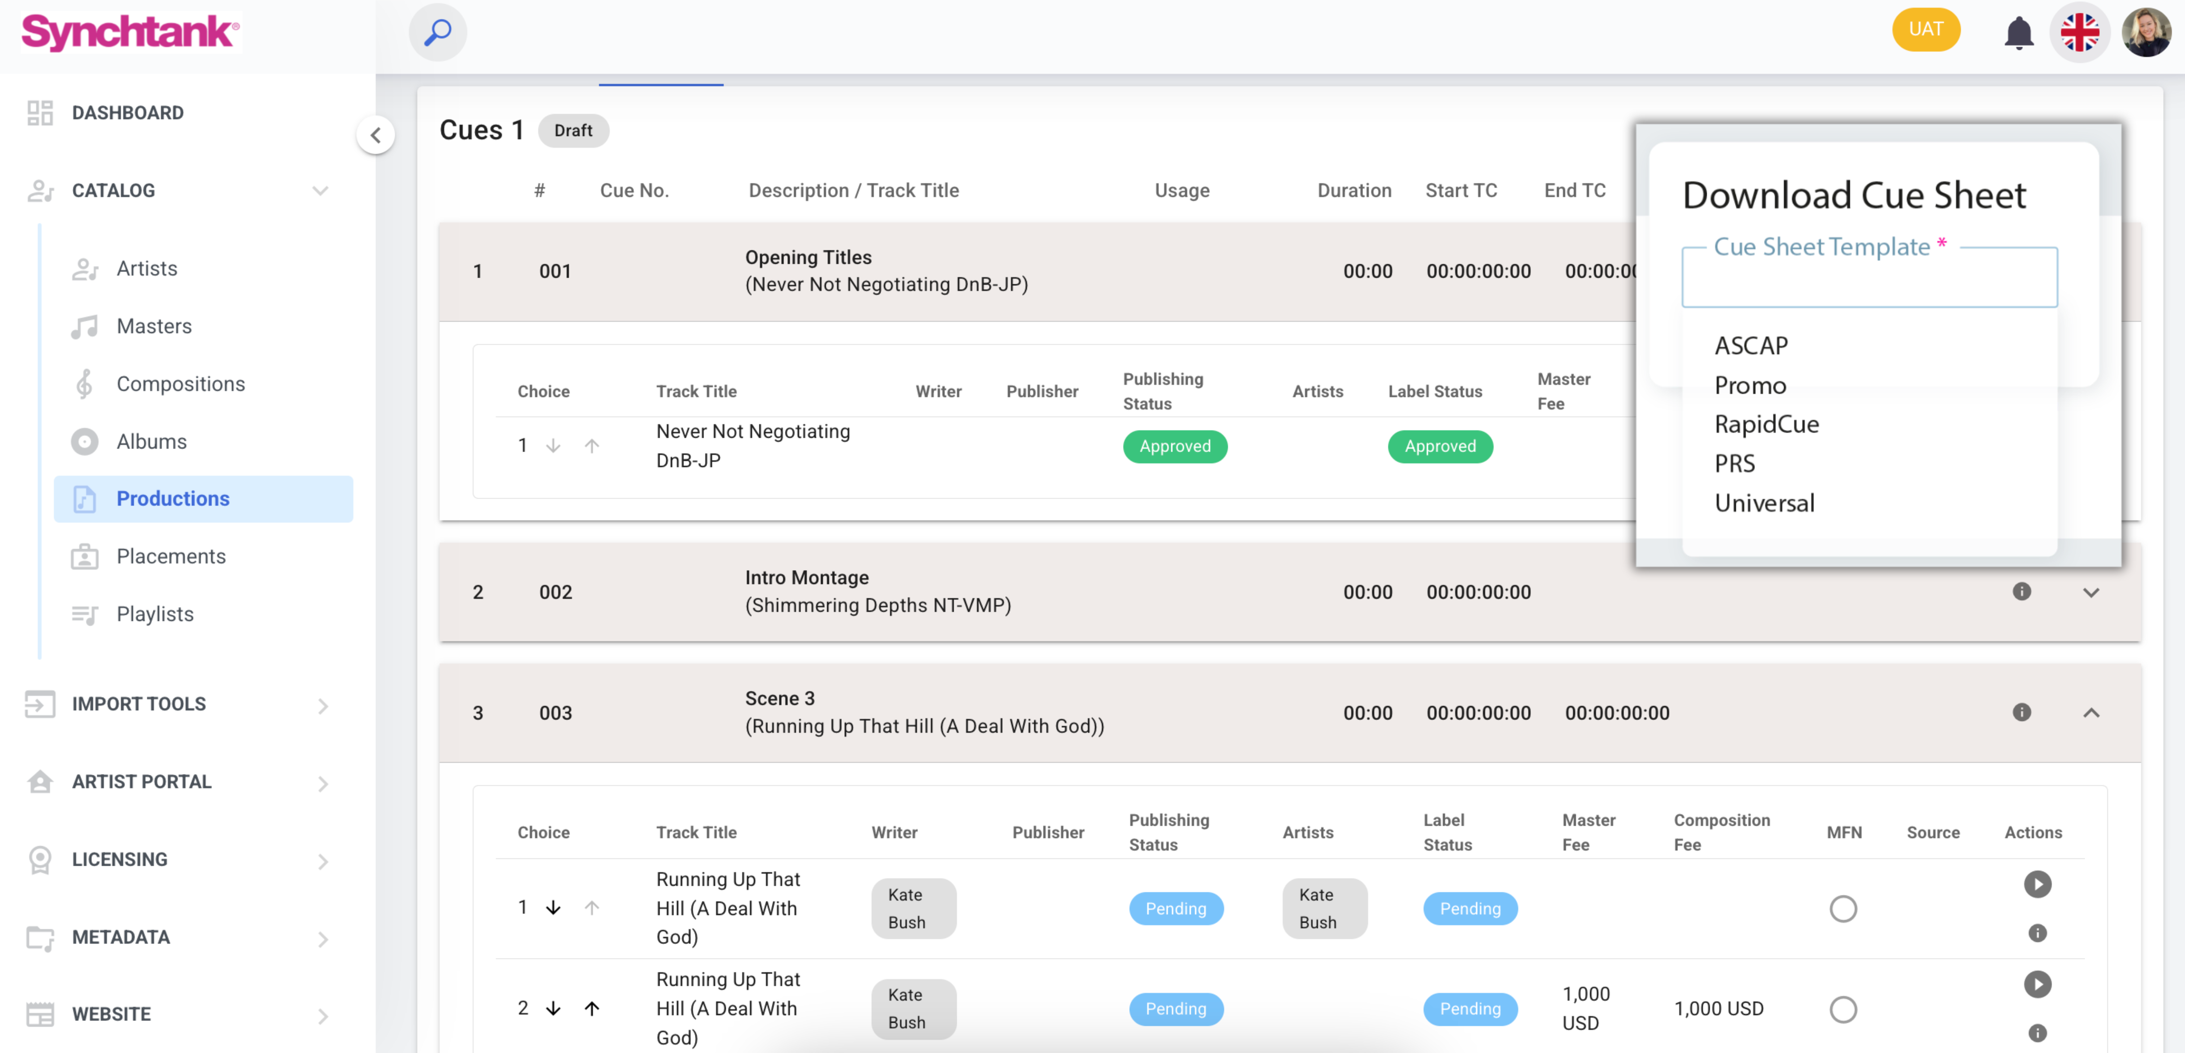The height and width of the screenshot is (1053, 2185).
Task: Click the info icon on Intro Montage cue
Action: point(2022,592)
